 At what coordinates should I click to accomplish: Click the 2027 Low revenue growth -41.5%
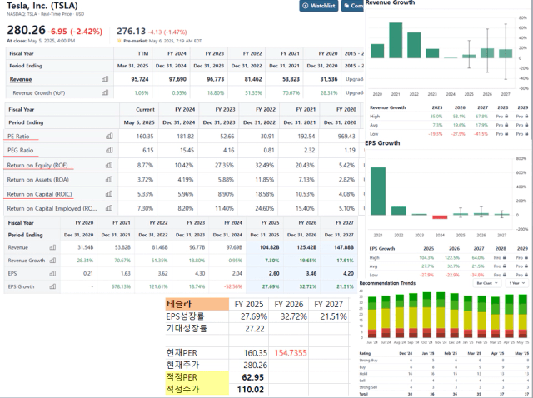click(x=481, y=134)
